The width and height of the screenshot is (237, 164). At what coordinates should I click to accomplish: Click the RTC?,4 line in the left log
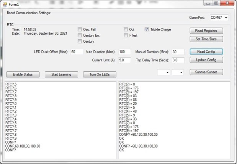coord(11,119)
